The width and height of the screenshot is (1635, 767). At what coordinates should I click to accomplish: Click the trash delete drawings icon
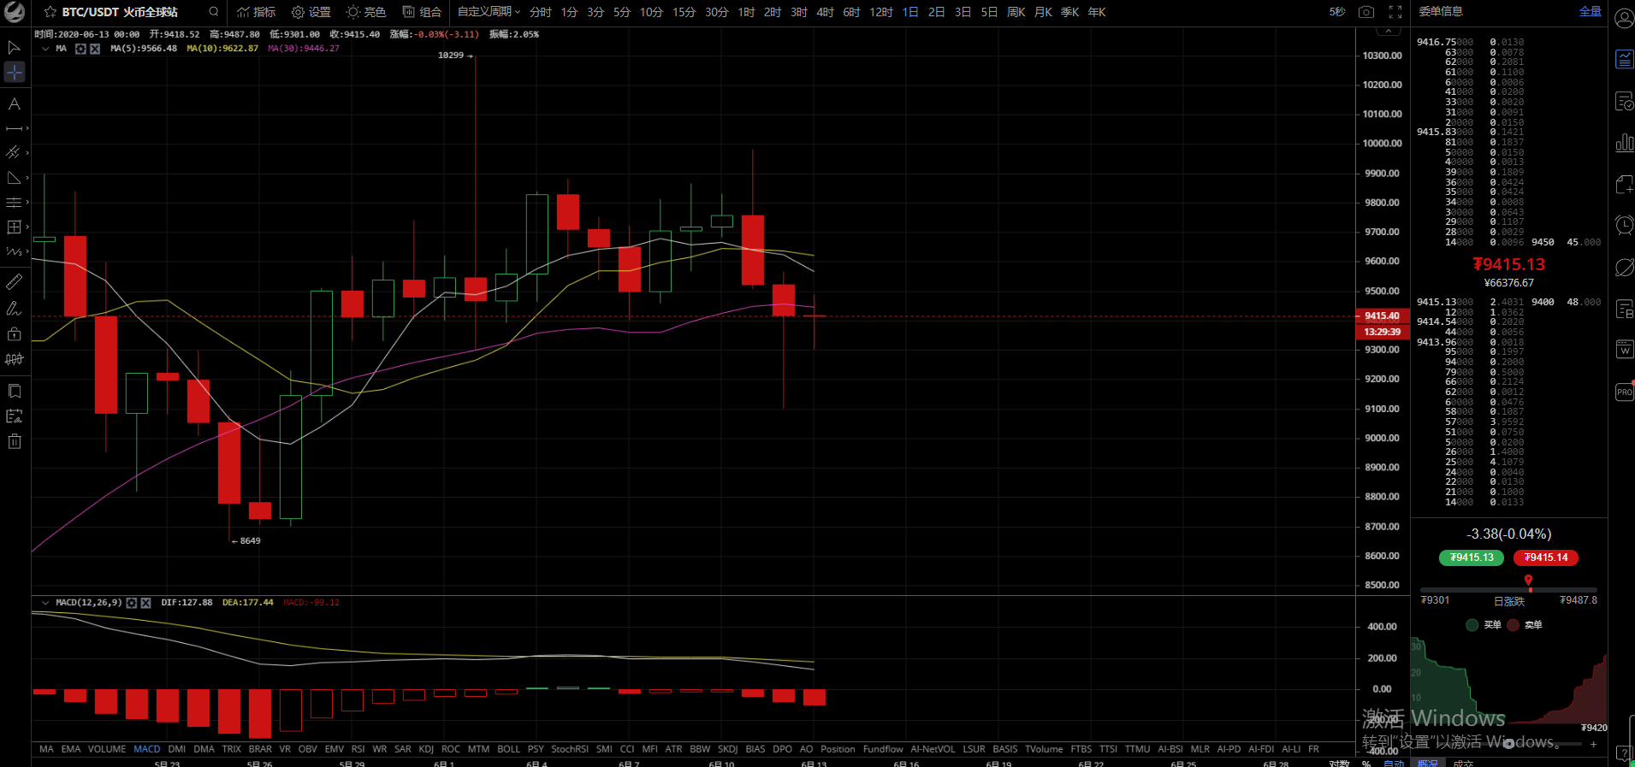tap(14, 441)
